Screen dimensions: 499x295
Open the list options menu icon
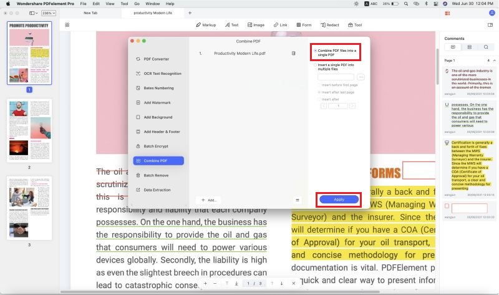click(298, 200)
